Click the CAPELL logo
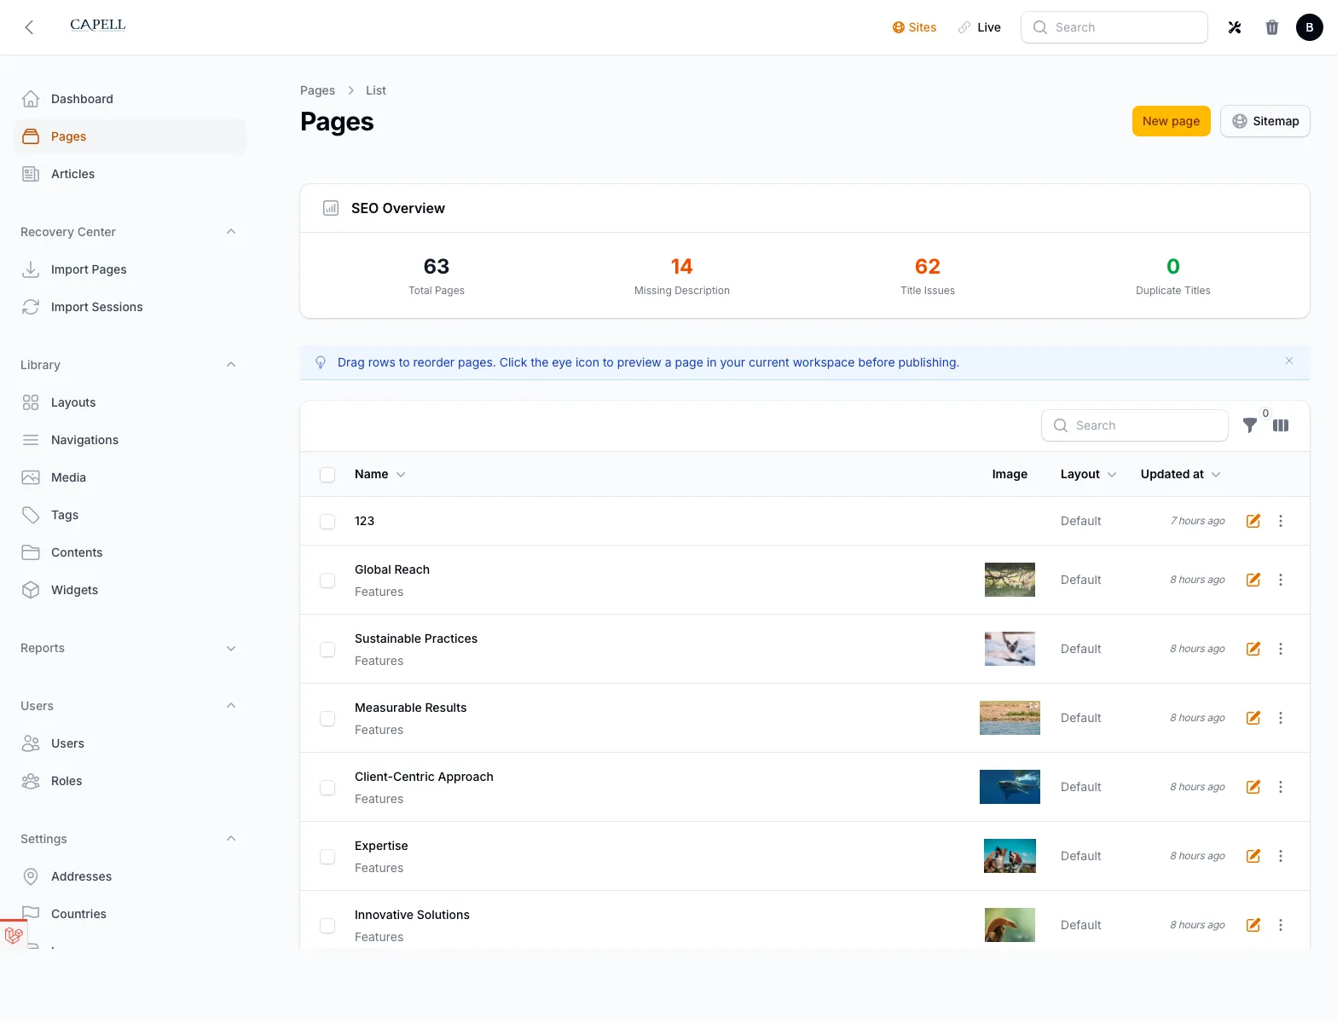 [98, 25]
